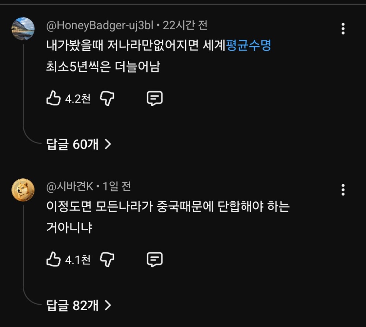Click the Shiba Inu coin profile picture
The height and width of the screenshot is (327, 366).
[23, 190]
